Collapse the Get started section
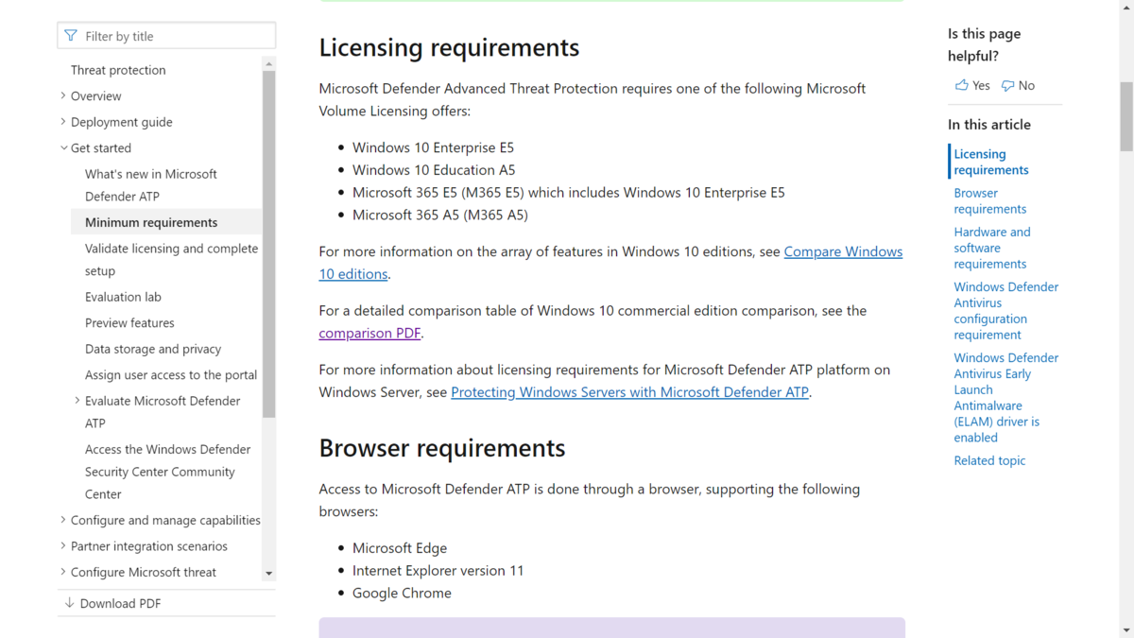The height and width of the screenshot is (638, 1134). point(63,147)
